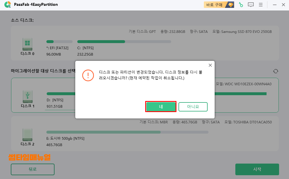Select the 디스크 2 drive icon
Image resolution: width=289 pixels, height=179 pixels.
27,135
